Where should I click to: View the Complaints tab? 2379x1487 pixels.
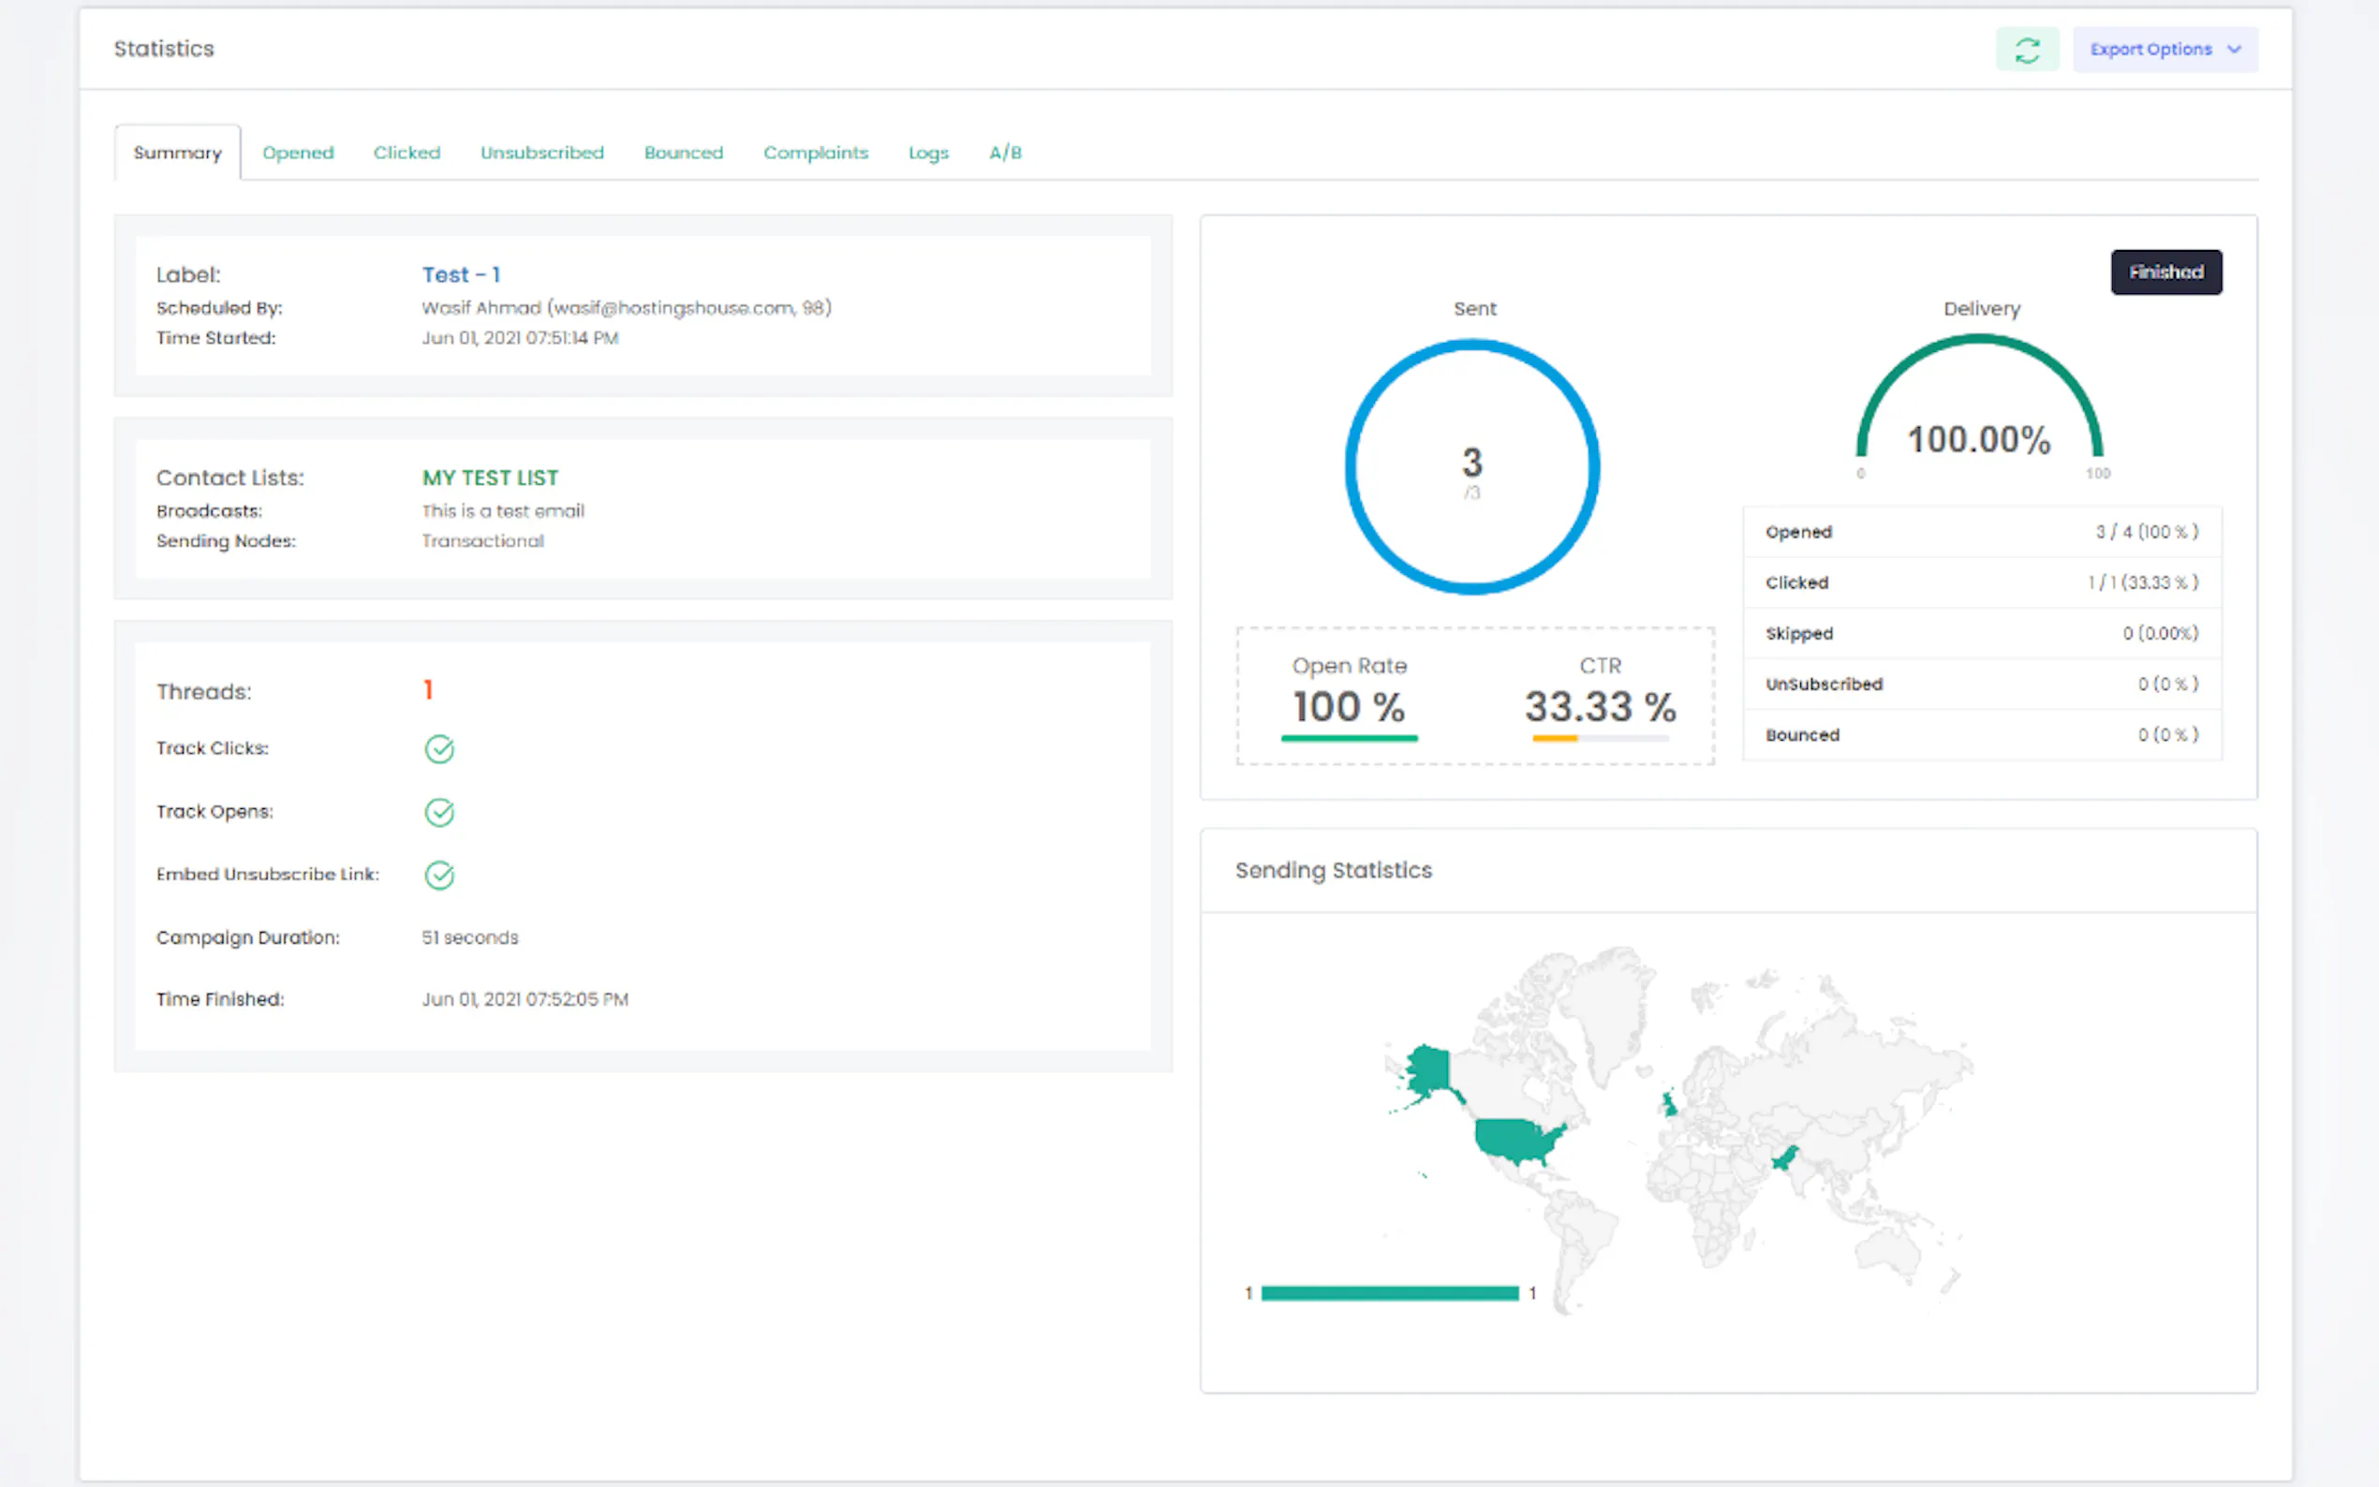(815, 153)
